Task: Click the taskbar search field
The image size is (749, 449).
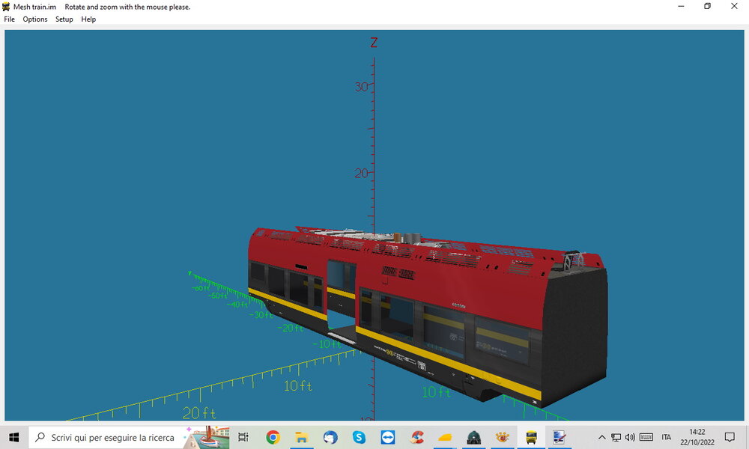Action: coord(129,437)
